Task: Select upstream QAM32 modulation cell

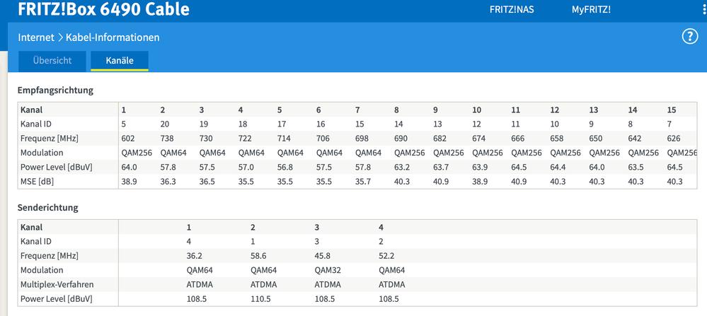Action: [328, 271]
